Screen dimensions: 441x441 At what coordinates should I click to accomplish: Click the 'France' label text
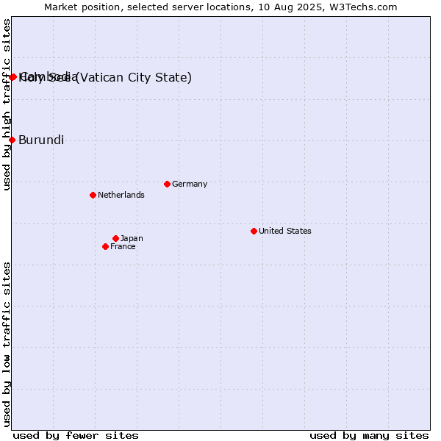(x=123, y=247)
